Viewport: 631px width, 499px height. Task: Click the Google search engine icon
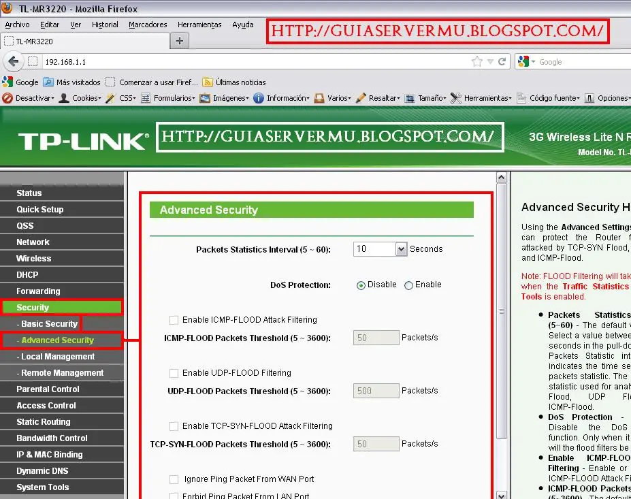(x=523, y=61)
